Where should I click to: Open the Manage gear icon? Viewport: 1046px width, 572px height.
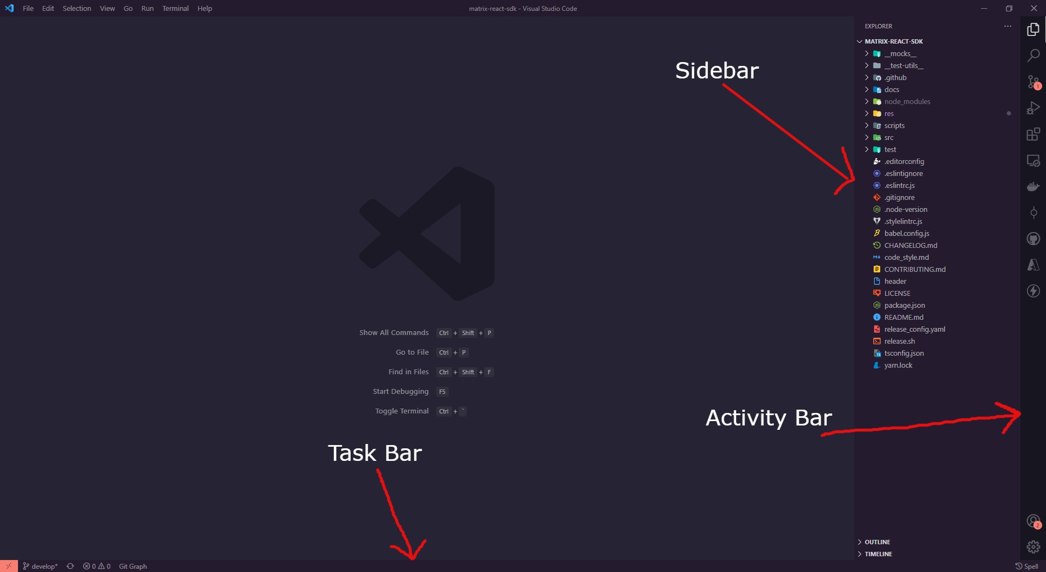(1033, 547)
